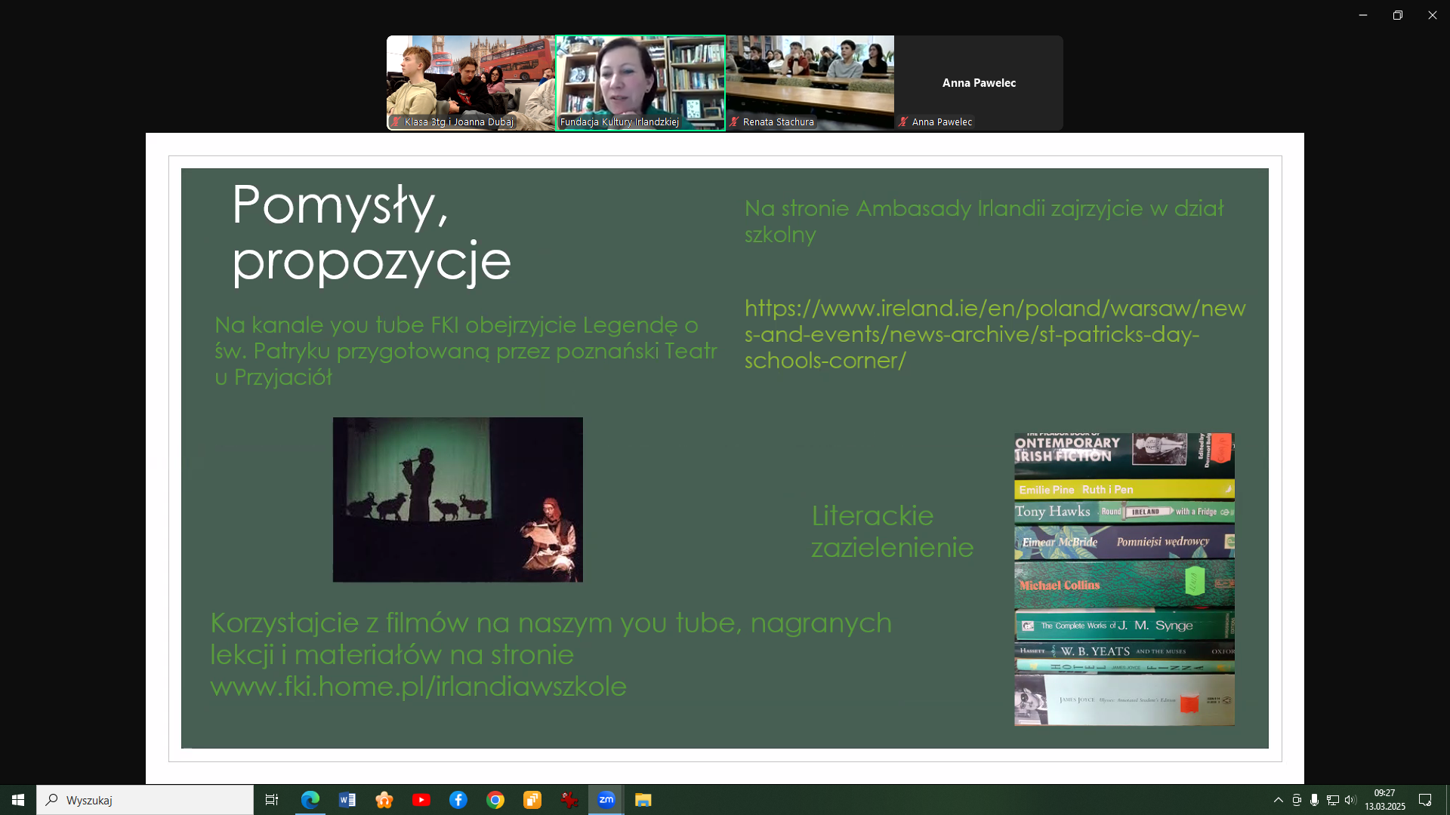Open Microsoft Word from taskbar
The image size is (1450, 815).
coord(347,800)
